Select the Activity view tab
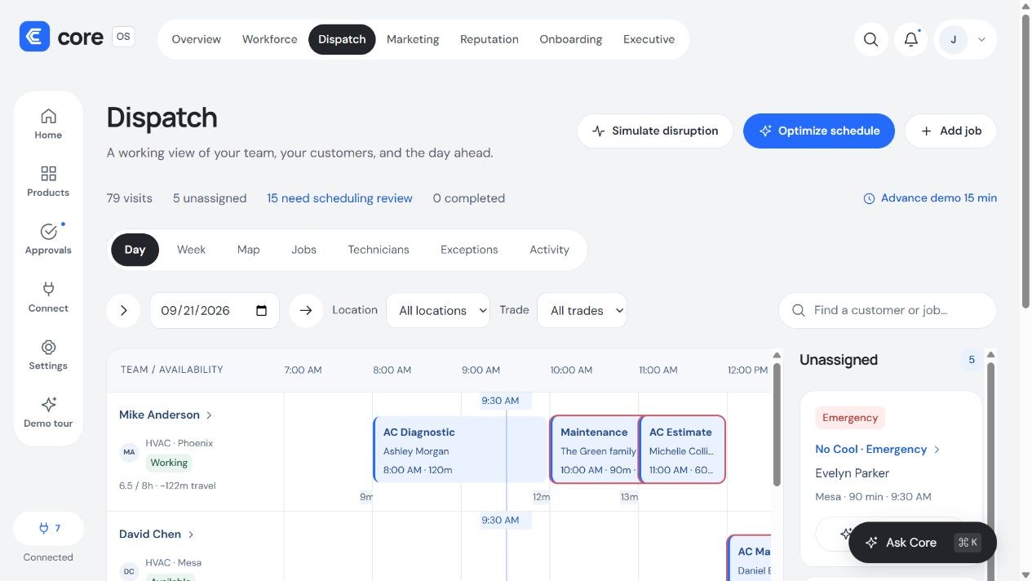Screen dimensions: 1032x581 click(x=549, y=250)
